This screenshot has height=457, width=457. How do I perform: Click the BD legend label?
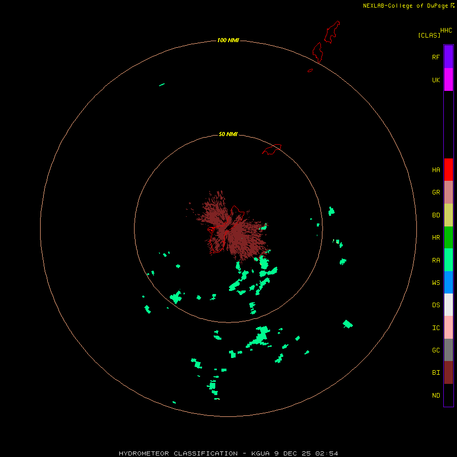pyautogui.click(x=436, y=215)
